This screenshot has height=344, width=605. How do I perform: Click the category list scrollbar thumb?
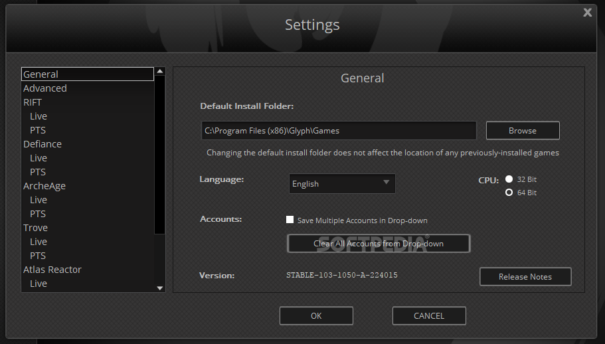(x=160, y=155)
